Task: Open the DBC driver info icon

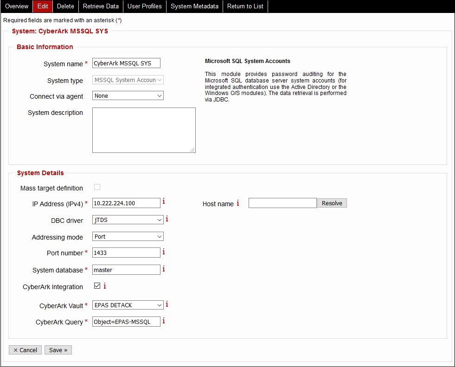Action: pyautogui.click(x=167, y=218)
